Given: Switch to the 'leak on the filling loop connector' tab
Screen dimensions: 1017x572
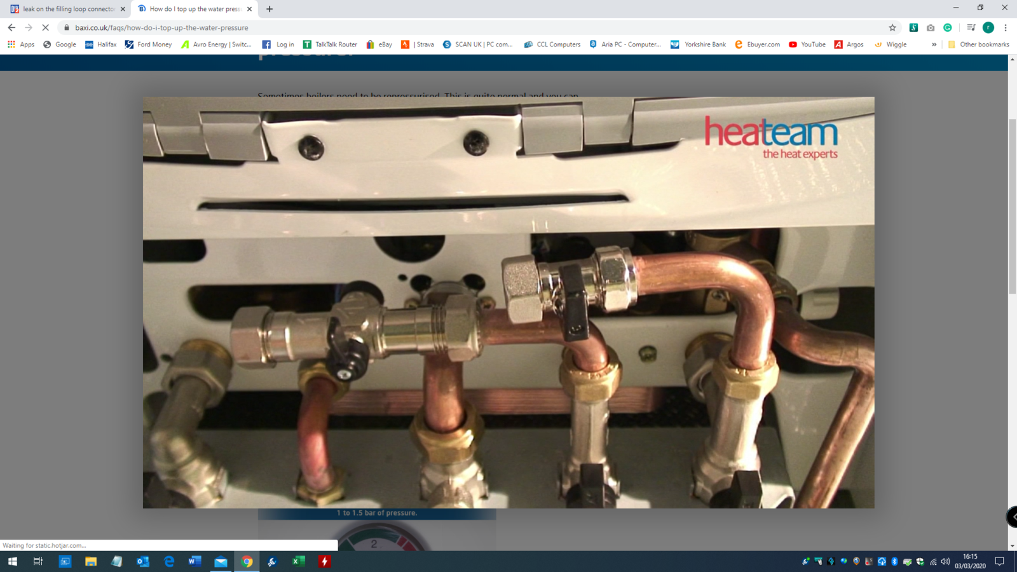Looking at the screenshot, I should [x=64, y=9].
